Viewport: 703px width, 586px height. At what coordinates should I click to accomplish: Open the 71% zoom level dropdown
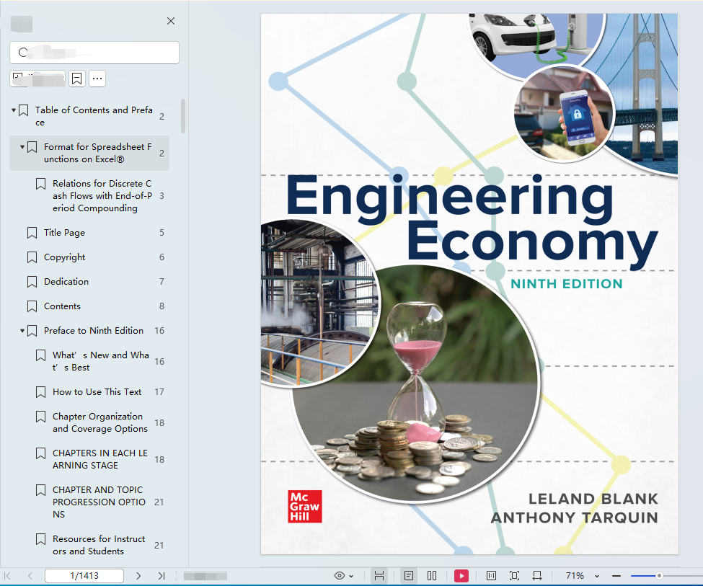(x=597, y=576)
